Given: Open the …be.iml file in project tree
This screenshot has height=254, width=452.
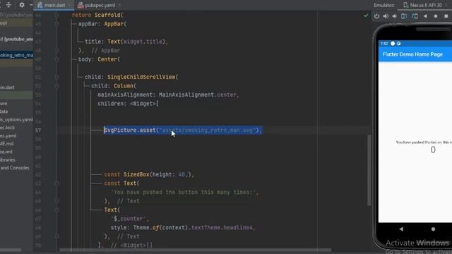Looking at the screenshot, I should click(6, 152).
